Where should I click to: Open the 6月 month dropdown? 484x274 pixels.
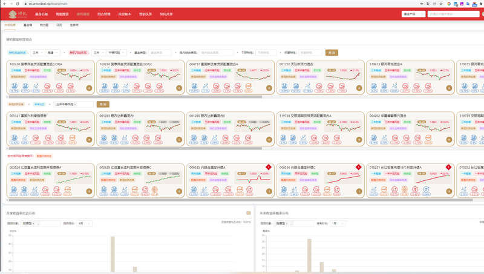pos(84,223)
